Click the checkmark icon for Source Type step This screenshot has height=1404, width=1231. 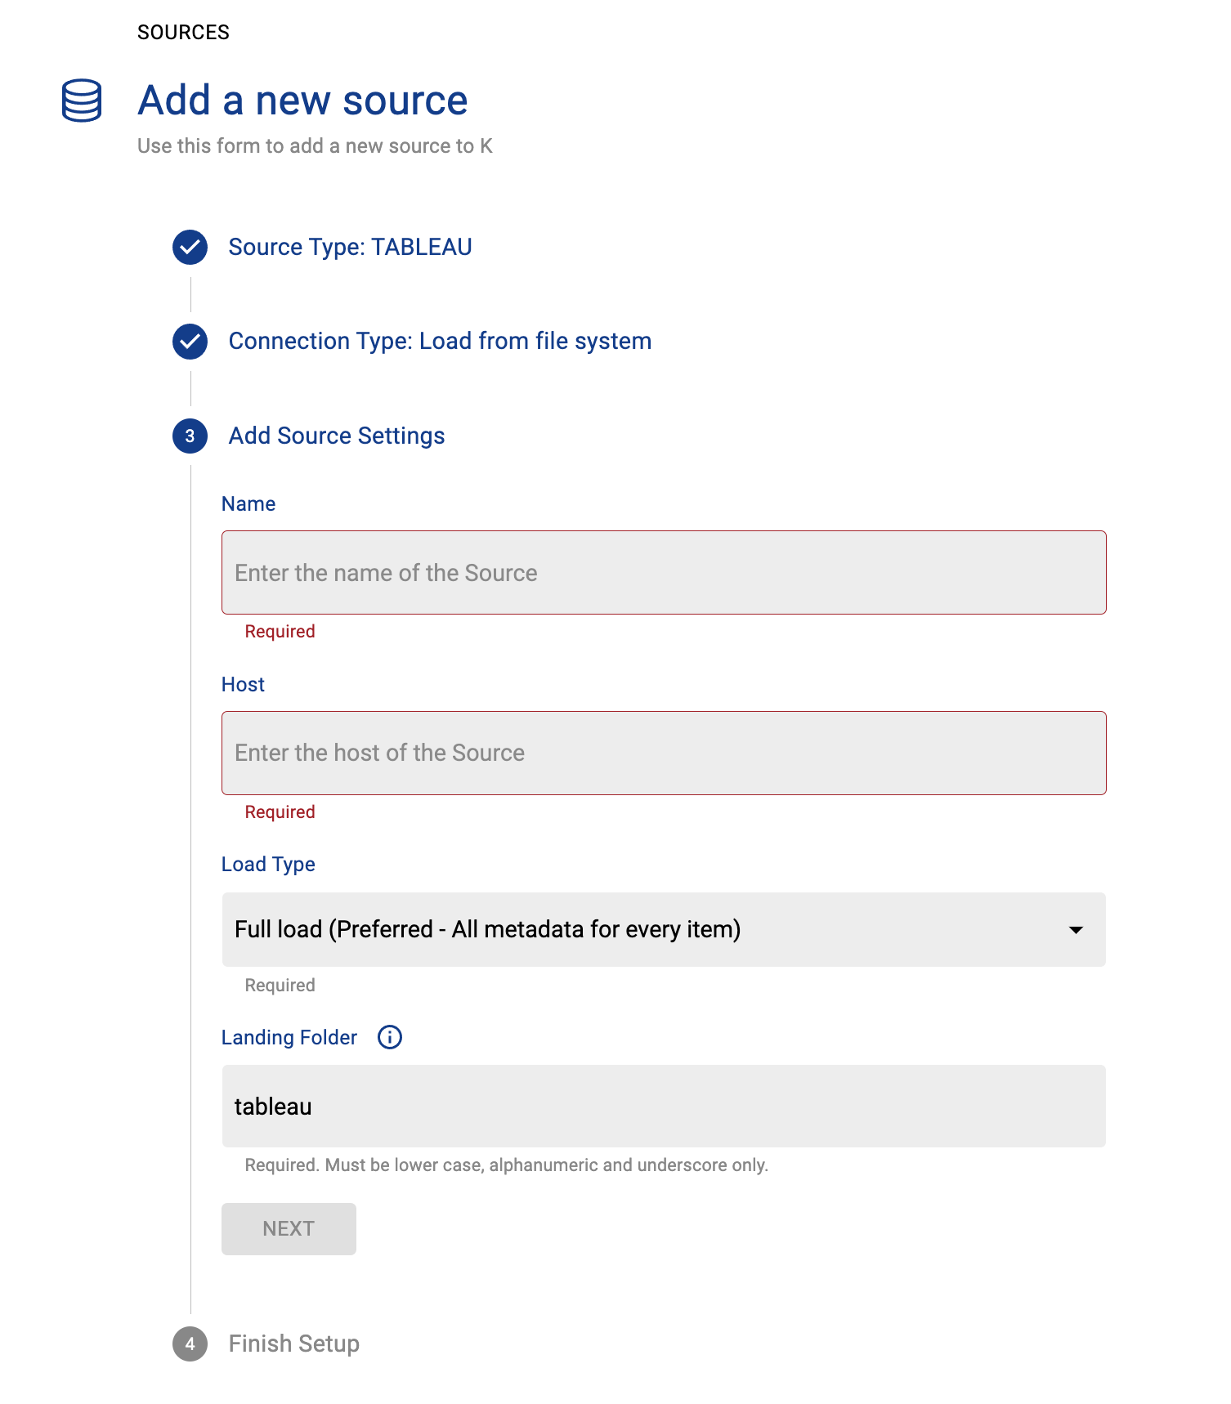(x=189, y=247)
